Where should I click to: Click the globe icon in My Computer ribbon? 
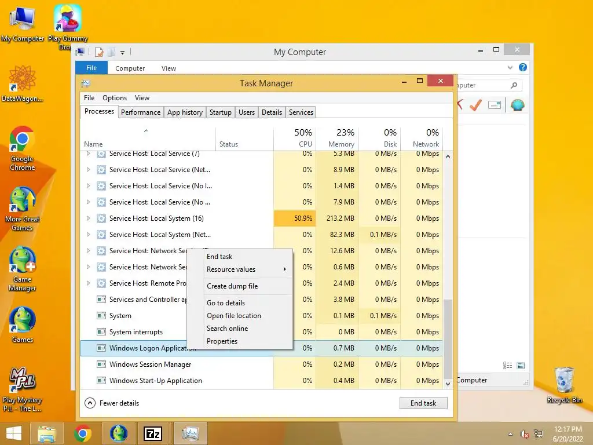pos(517,105)
